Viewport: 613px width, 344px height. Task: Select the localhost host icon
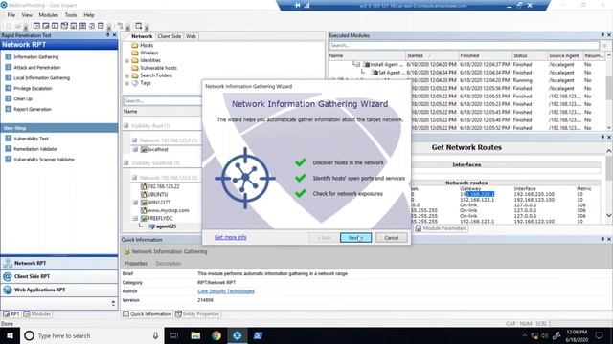point(144,149)
